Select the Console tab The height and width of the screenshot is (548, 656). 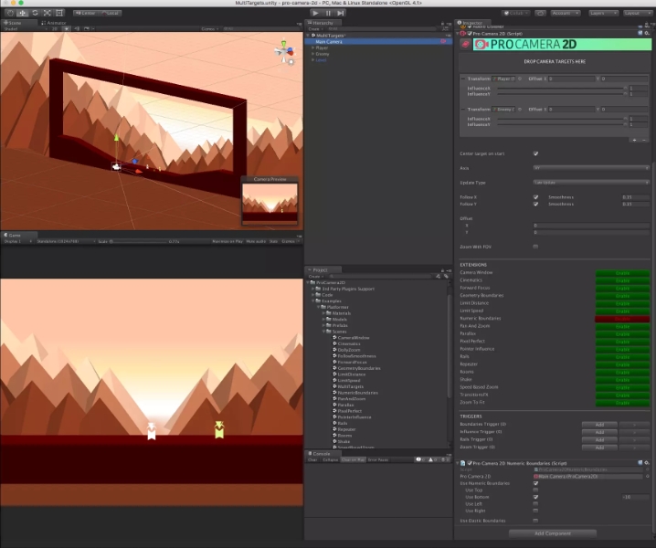coord(322,453)
